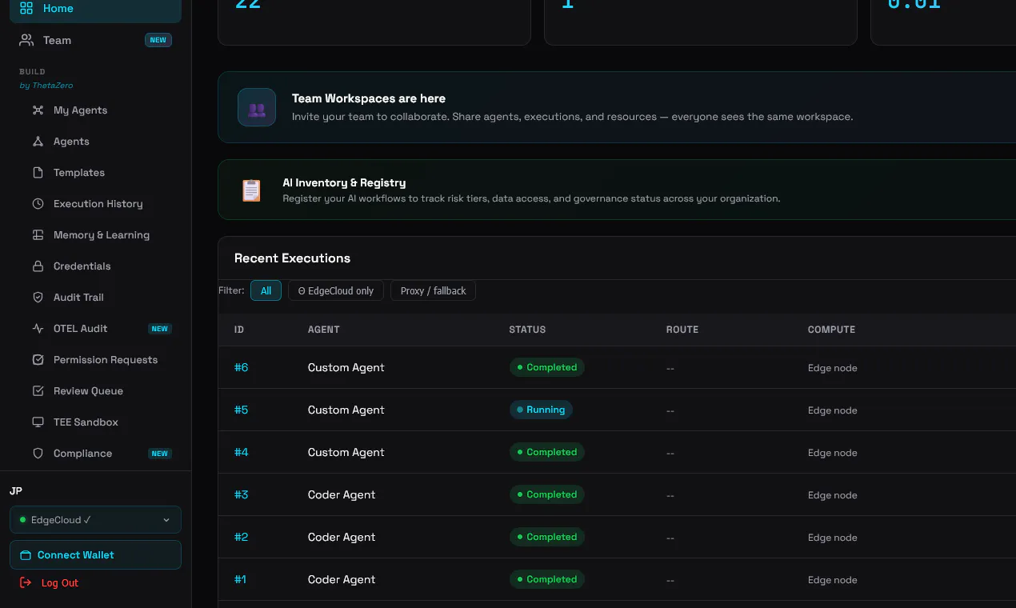Click the Templates document icon
Screen dimensions: 1016x608
coord(38,173)
